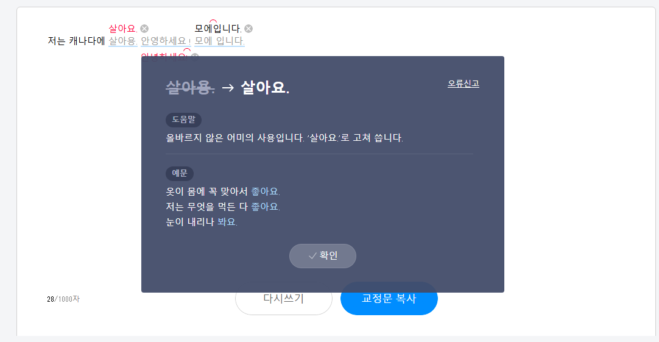Click highlighted 봐요 in third example

click(x=227, y=222)
